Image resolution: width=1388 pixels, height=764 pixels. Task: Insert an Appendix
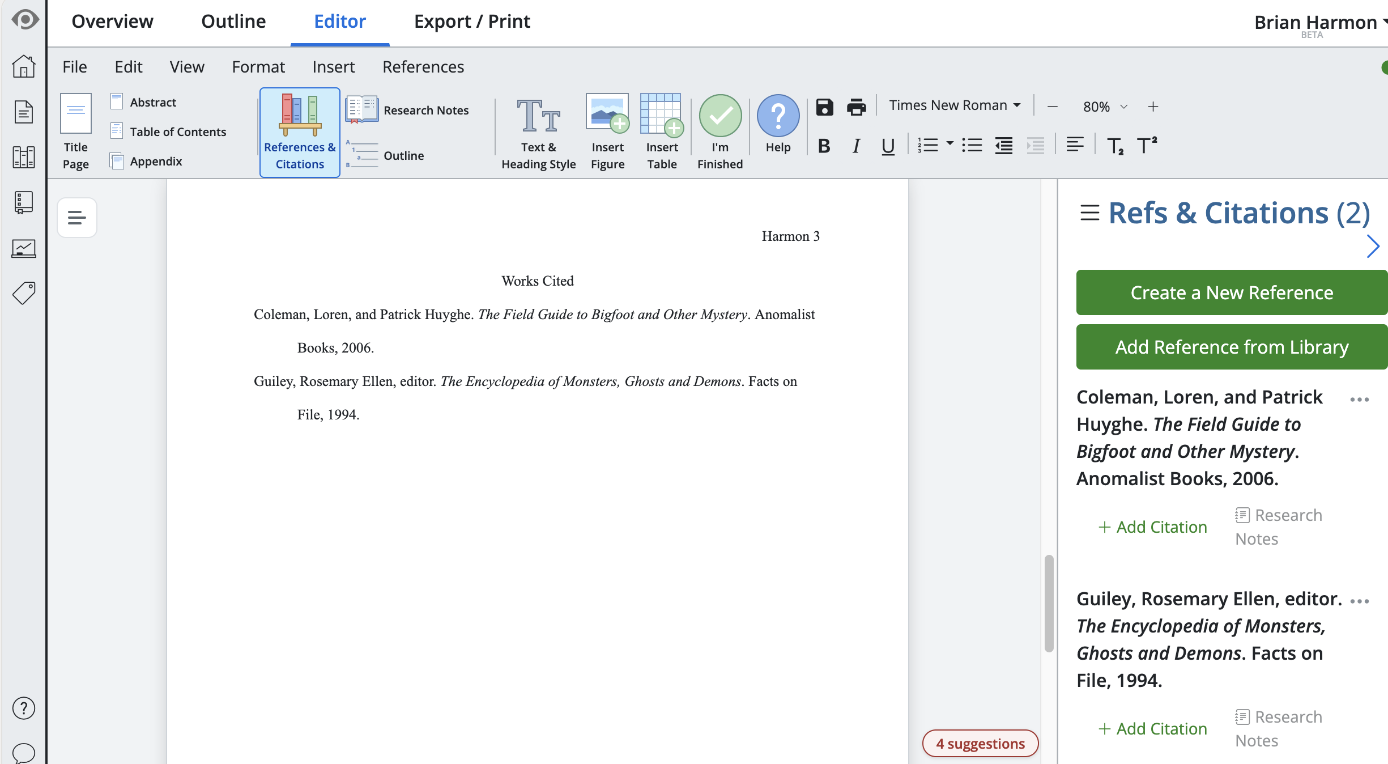point(146,161)
